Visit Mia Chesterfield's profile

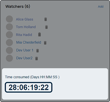29,42
